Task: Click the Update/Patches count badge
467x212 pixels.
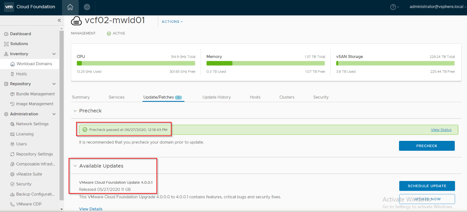Action: point(178,97)
